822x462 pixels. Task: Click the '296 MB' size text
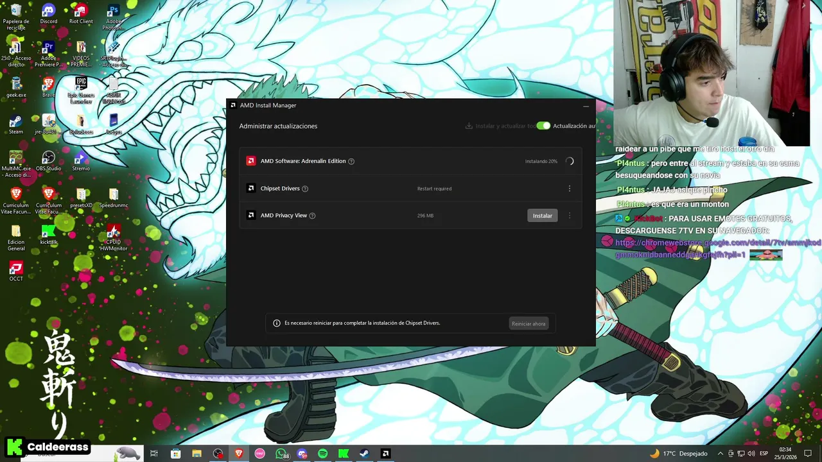[x=425, y=216]
